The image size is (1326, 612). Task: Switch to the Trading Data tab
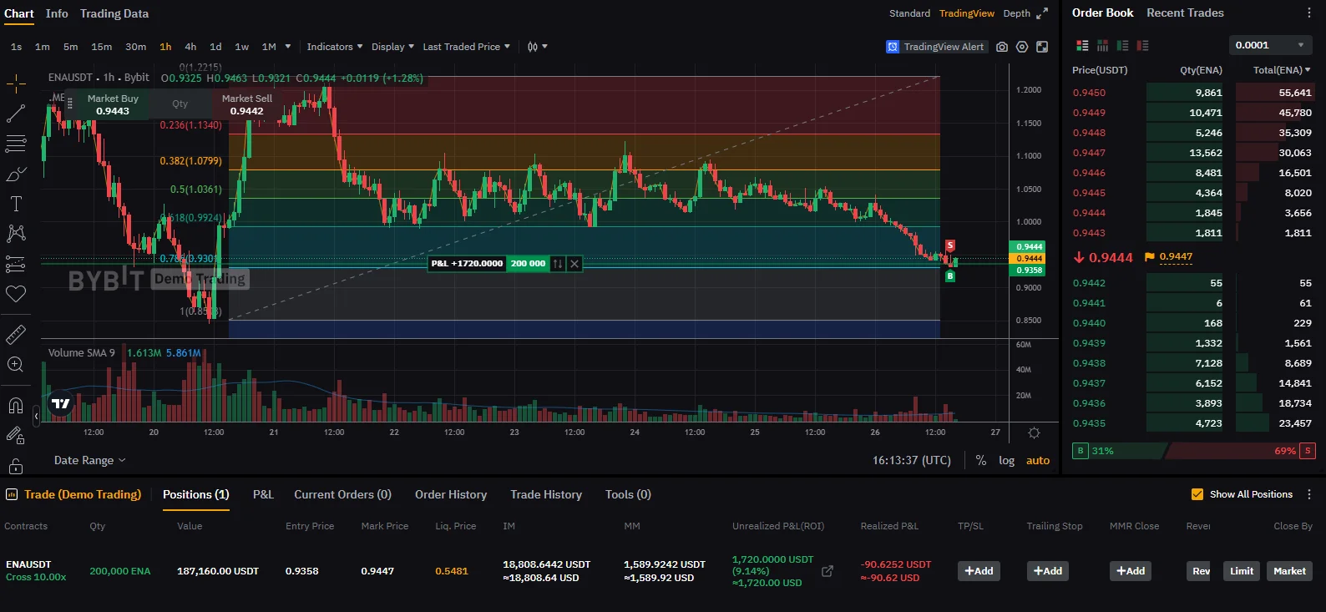coord(114,13)
